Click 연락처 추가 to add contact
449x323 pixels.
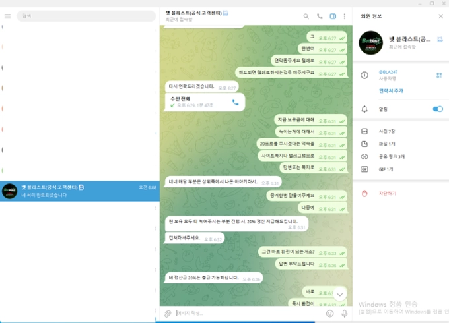(x=391, y=90)
